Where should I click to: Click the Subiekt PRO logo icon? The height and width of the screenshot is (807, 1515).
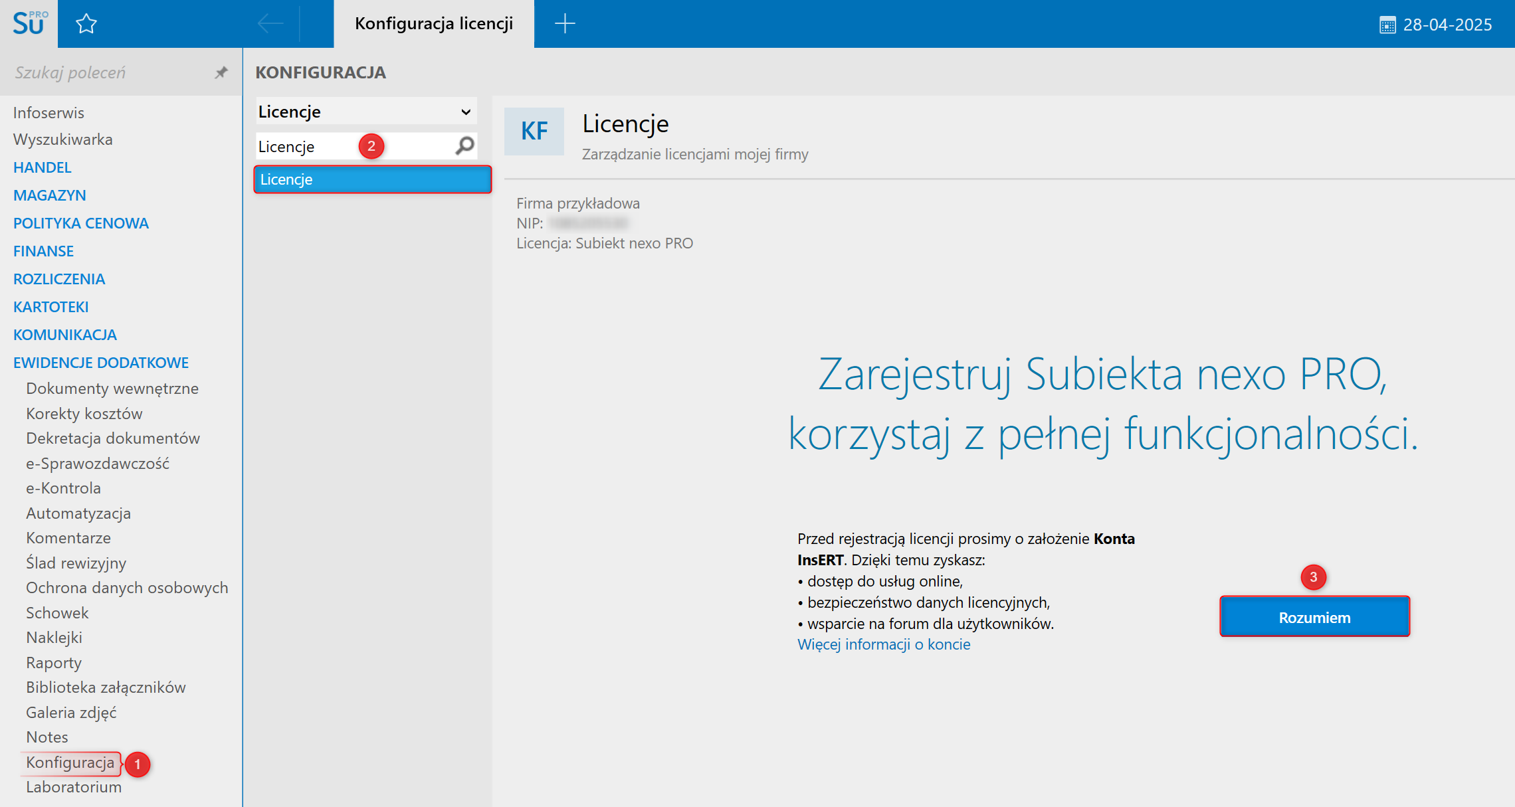point(29,23)
